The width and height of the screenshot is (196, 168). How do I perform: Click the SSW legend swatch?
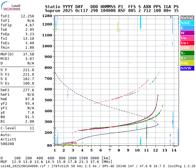[187, 48]
